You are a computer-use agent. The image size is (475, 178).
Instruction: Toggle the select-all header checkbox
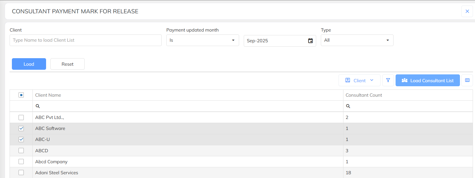21,95
